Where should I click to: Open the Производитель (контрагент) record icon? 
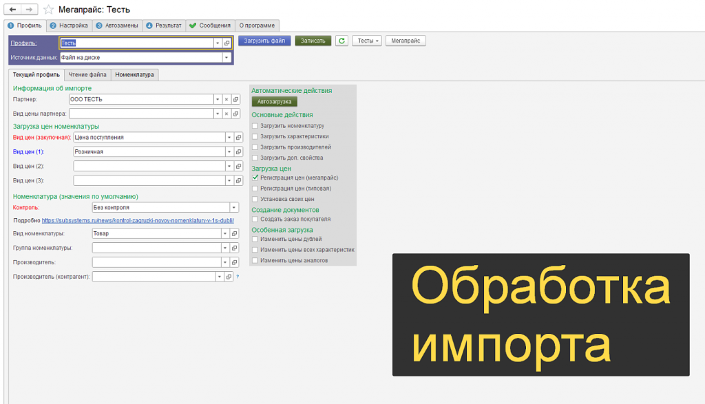(229, 277)
